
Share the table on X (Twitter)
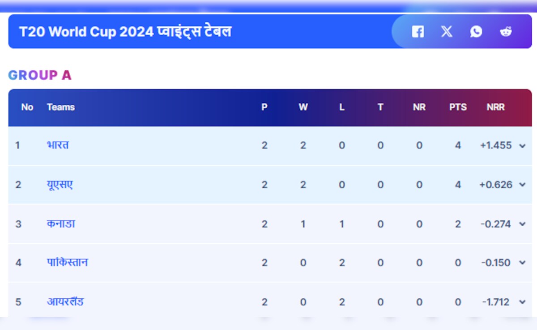[x=447, y=32]
